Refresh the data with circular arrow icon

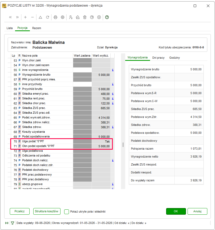(x=48, y=17)
